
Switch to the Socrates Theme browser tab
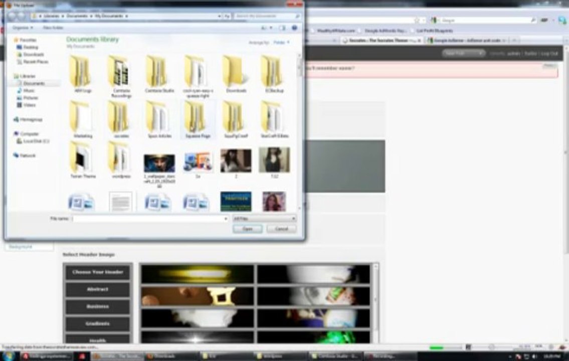click(x=382, y=40)
